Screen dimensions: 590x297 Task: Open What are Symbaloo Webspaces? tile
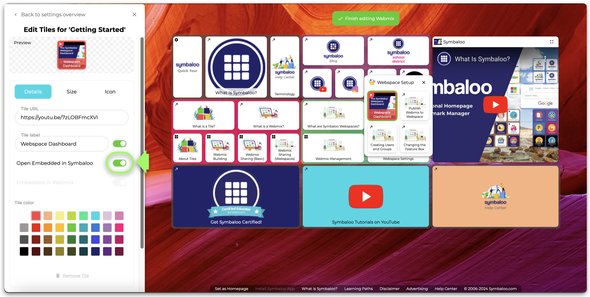pyautogui.click(x=333, y=116)
